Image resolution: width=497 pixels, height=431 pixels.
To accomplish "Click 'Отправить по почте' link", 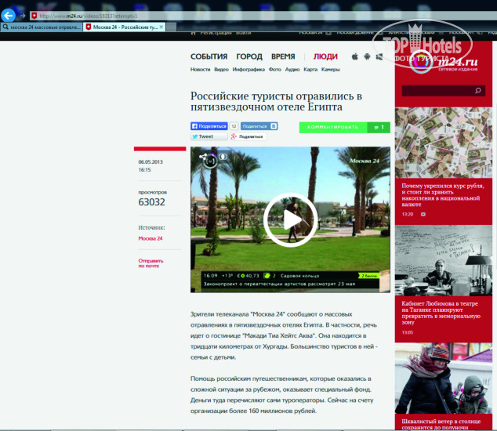I will click(151, 263).
